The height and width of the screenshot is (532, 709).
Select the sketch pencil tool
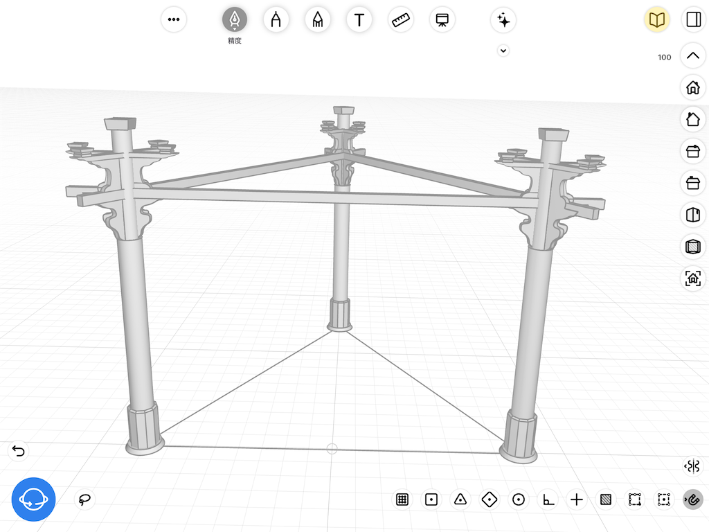point(317,19)
